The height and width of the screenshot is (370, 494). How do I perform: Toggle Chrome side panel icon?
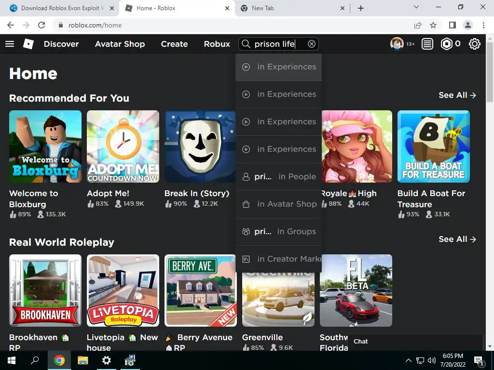click(x=453, y=25)
